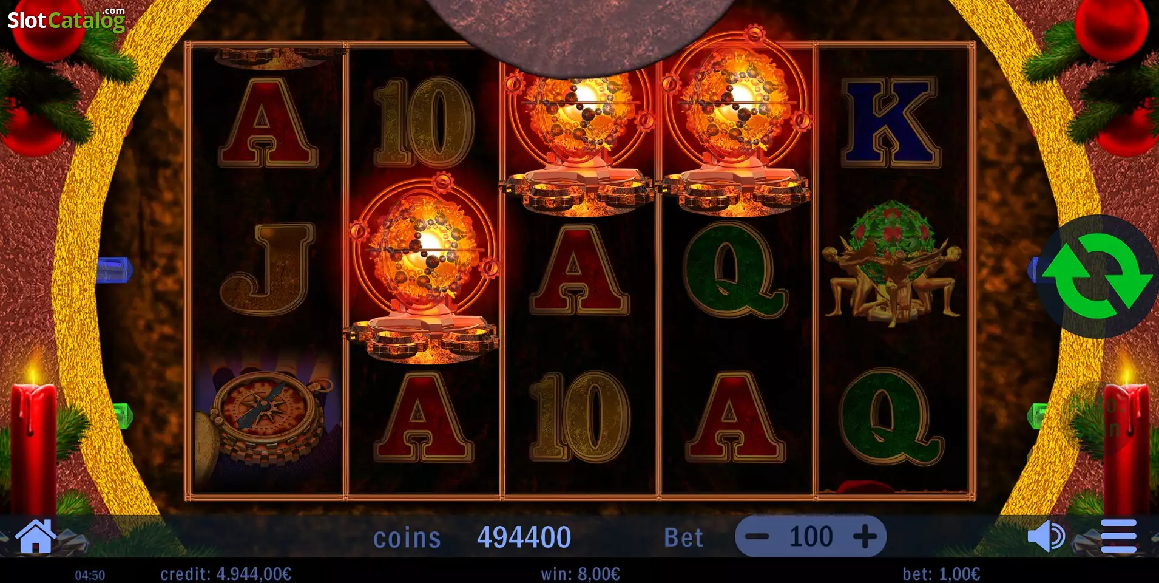Click the bet value 100 field

click(x=811, y=537)
